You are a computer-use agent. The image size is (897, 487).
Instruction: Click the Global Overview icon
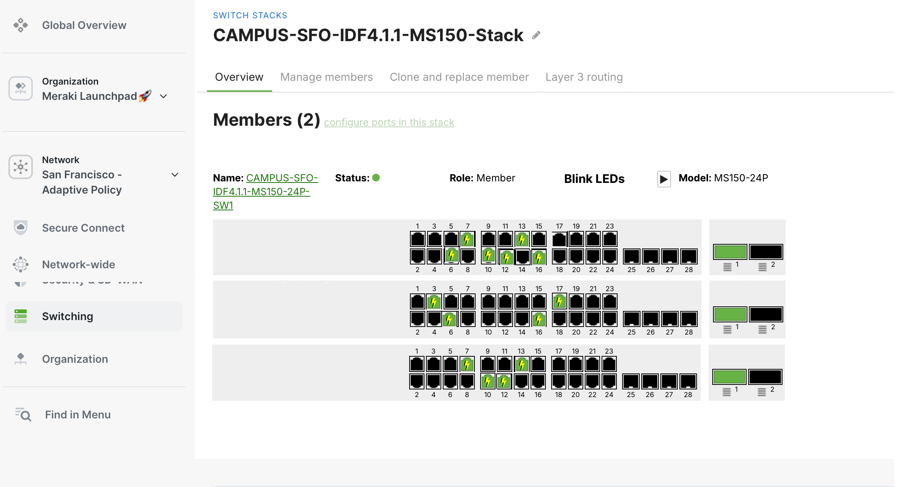tap(21, 25)
